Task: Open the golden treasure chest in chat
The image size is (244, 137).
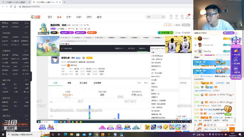Action: (228, 109)
